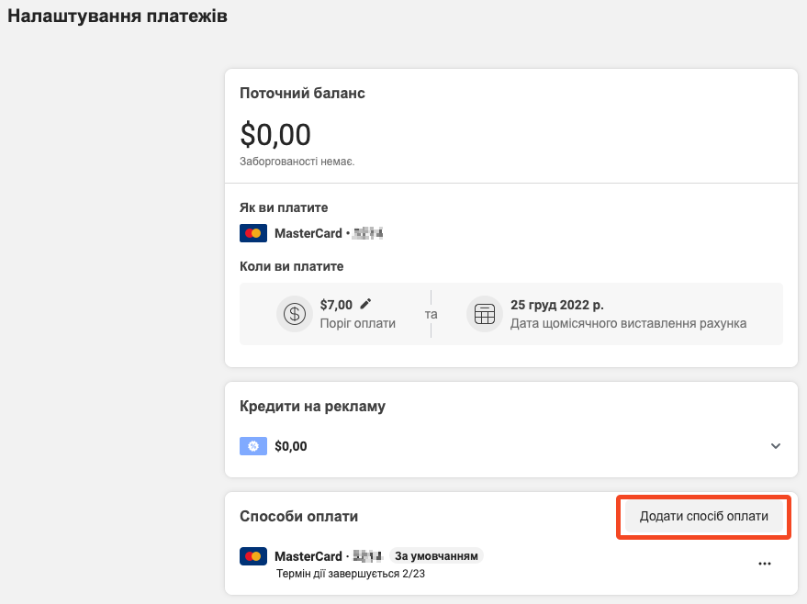Image resolution: width=807 pixels, height=604 pixels.
Task: Click the За умовчанням badge
Action: click(436, 556)
